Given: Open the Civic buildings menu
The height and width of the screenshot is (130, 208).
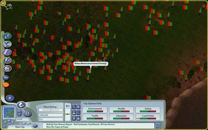Looking at the screenshot, I should pyautogui.click(x=7, y=69).
